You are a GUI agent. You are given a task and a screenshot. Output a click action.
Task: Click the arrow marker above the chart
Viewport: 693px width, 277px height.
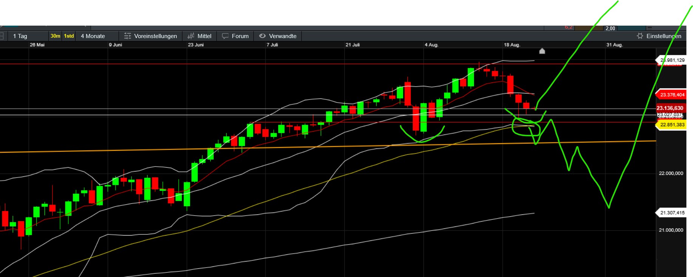coord(542,51)
